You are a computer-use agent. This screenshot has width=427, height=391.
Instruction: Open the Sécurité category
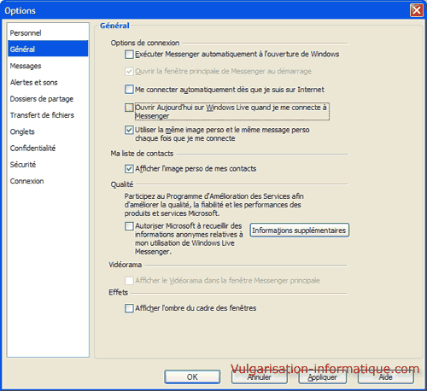(x=48, y=165)
